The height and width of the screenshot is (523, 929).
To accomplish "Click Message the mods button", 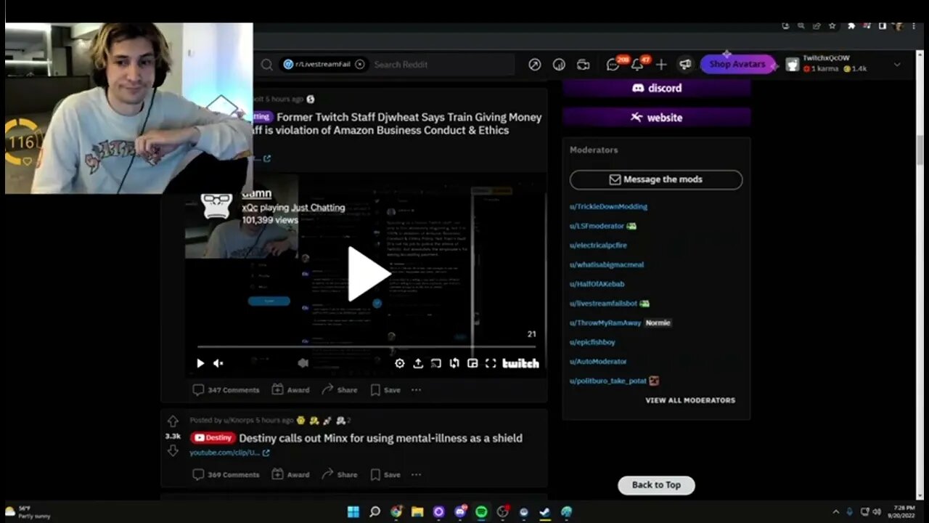I will pyautogui.click(x=656, y=179).
